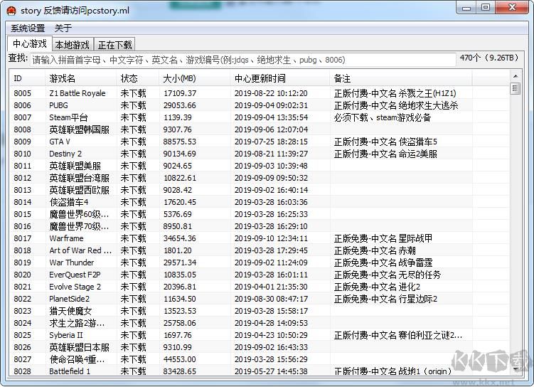Screen dimensions: 534x387
Task: Click remark 正版免费-中文名 行星边际2
Action: 385,299
